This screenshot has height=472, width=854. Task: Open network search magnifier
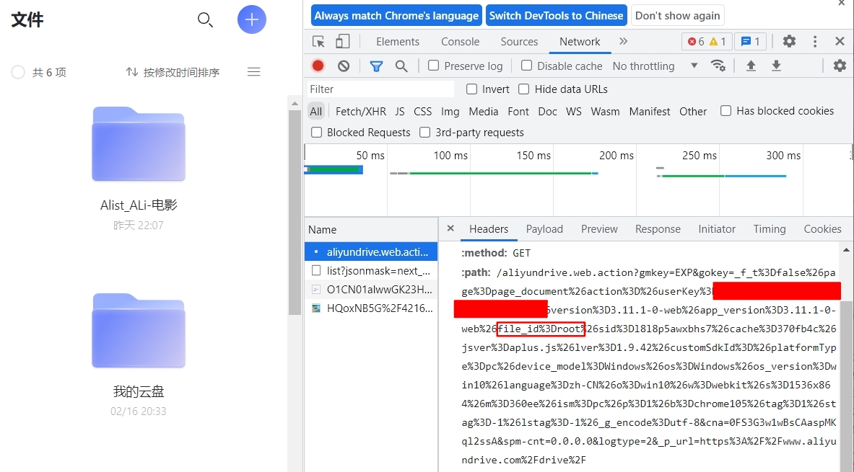pos(401,66)
